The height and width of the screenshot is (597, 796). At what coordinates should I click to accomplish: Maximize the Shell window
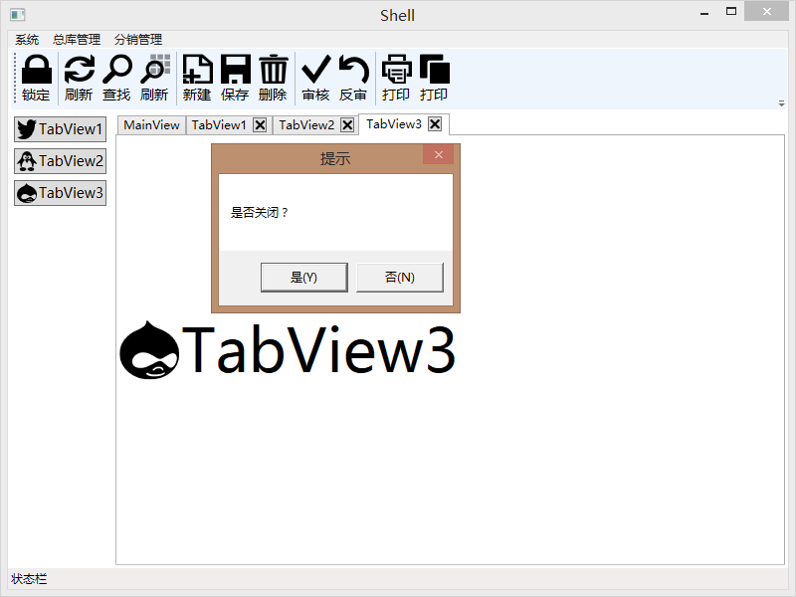pyautogui.click(x=731, y=12)
